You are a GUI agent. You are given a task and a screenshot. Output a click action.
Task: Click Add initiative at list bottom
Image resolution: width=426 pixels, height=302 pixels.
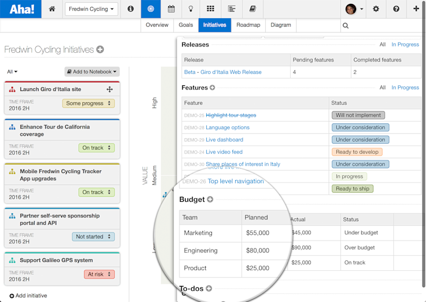(x=28, y=296)
